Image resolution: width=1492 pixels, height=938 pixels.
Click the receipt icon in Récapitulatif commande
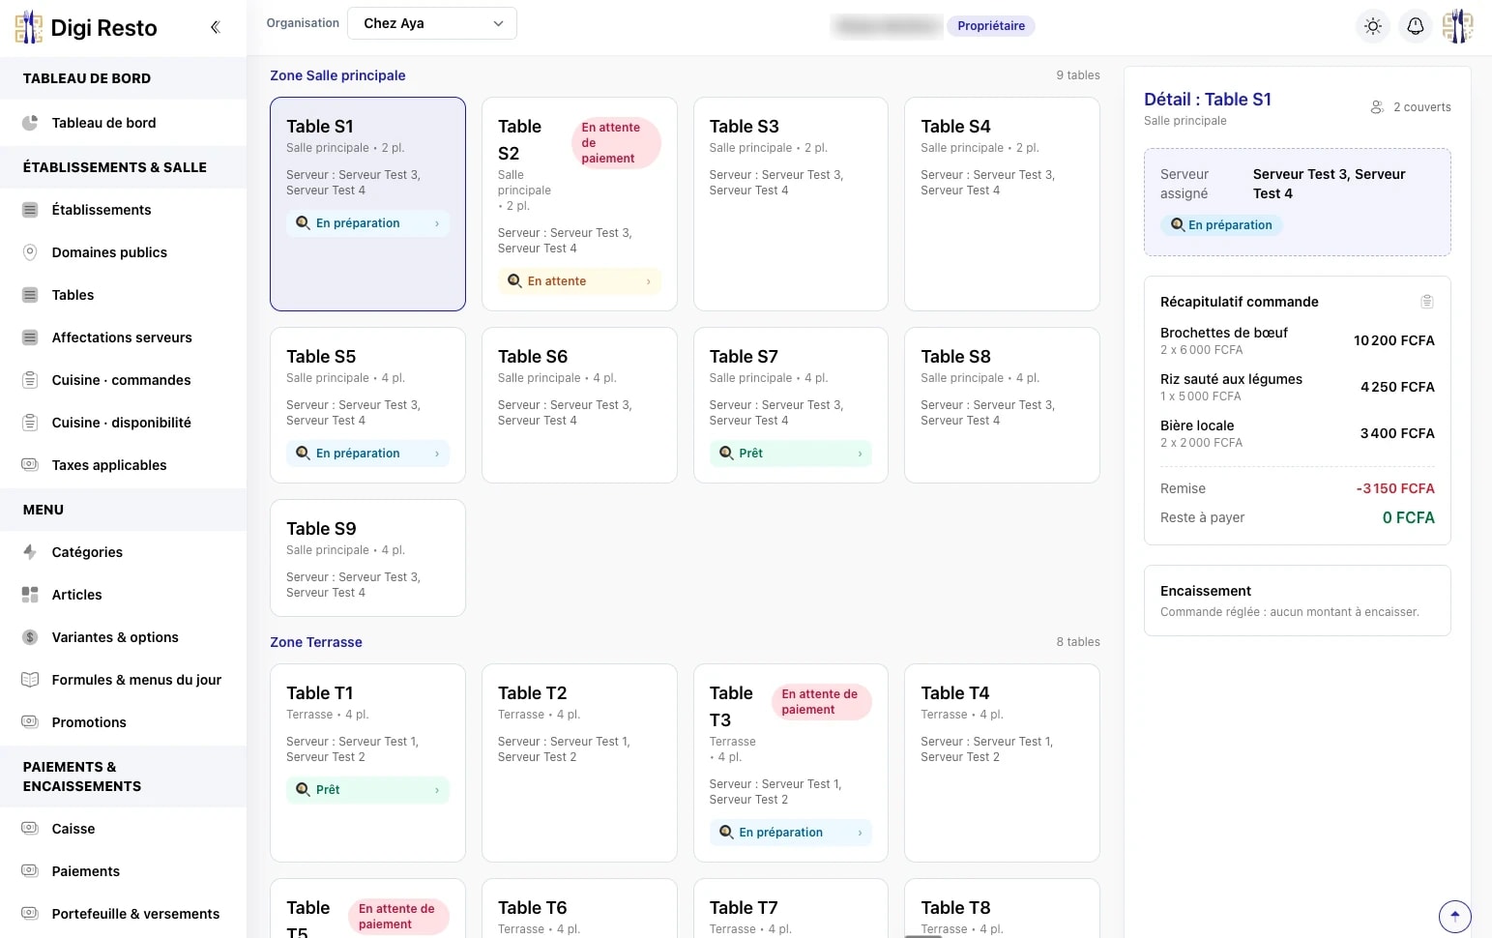pyautogui.click(x=1427, y=302)
